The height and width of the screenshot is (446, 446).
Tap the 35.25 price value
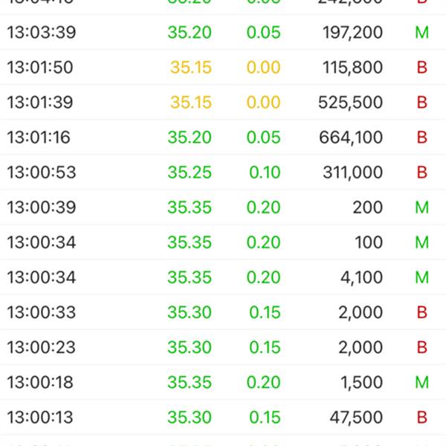(190, 172)
